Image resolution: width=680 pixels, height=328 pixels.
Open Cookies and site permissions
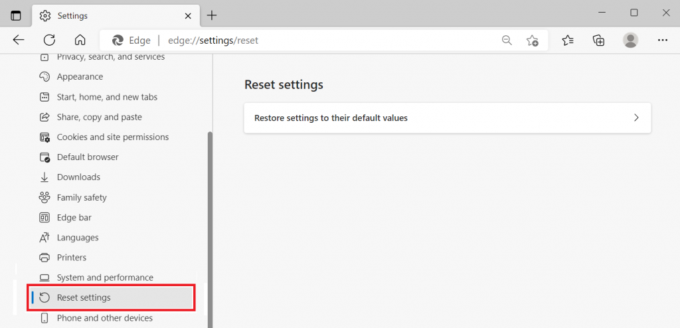tap(112, 137)
